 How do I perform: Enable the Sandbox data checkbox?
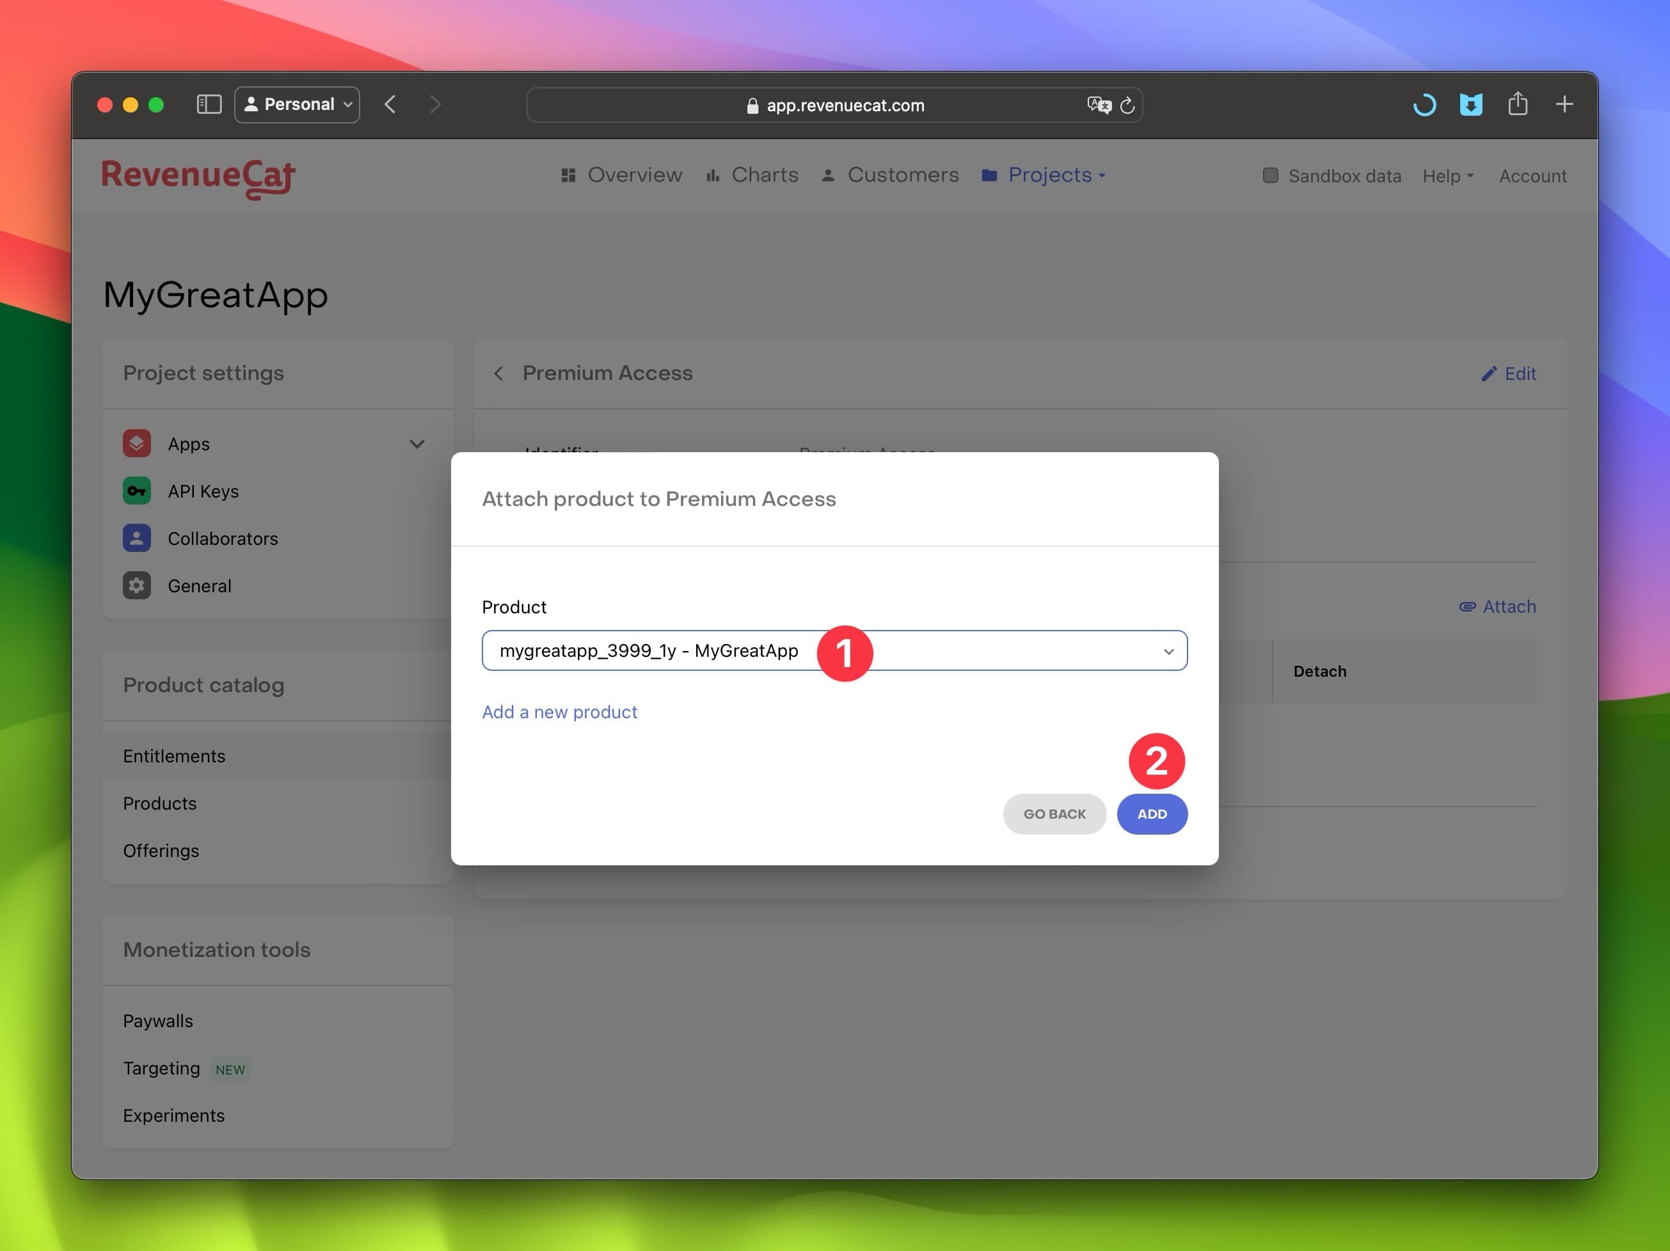point(1271,175)
